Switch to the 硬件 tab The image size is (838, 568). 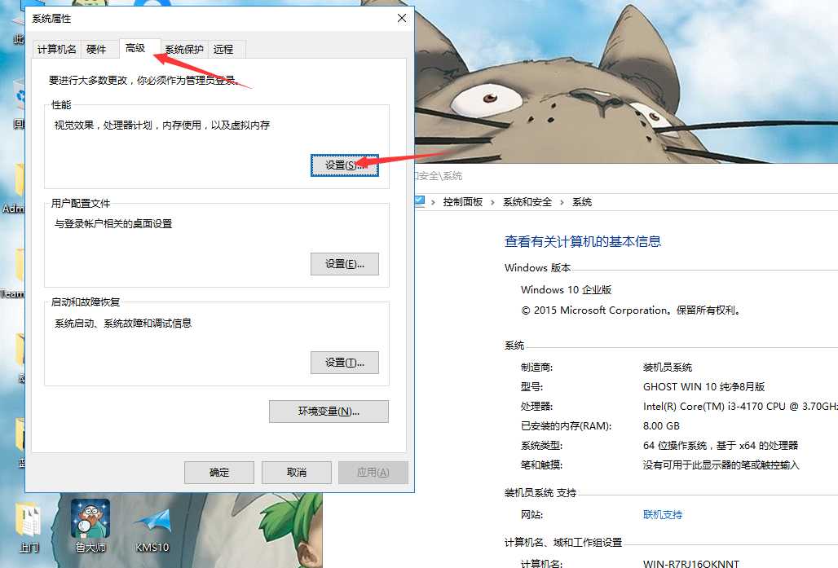[x=96, y=49]
